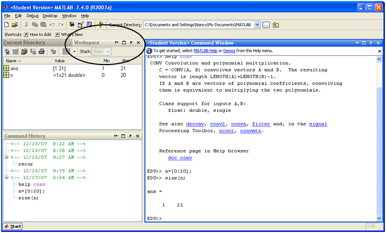Click the Help question mark icon
The image size is (386, 233).
tap(100, 25)
